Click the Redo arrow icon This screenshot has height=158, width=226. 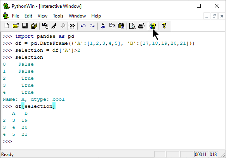pos(92,26)
